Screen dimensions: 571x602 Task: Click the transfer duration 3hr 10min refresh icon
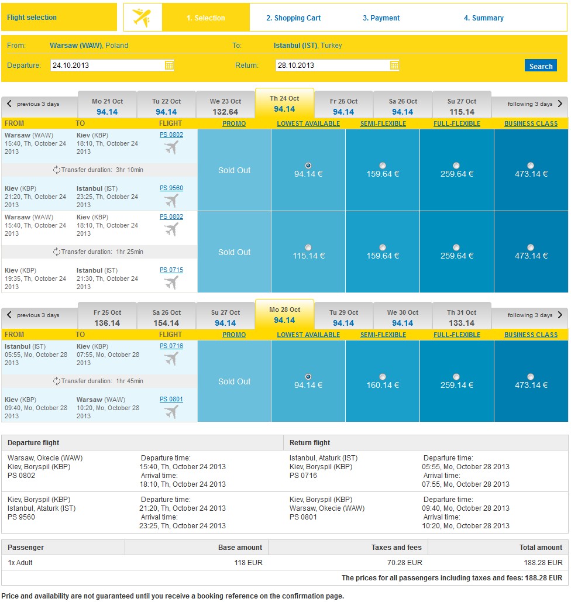coord(56,170)
